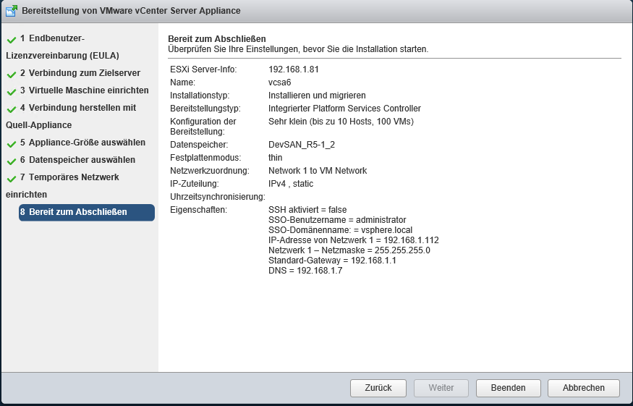Click green checkmark beside Verbindung herstellen mit Quell-Appliance
The image size is (633, 406).
(x=12, y=109)
